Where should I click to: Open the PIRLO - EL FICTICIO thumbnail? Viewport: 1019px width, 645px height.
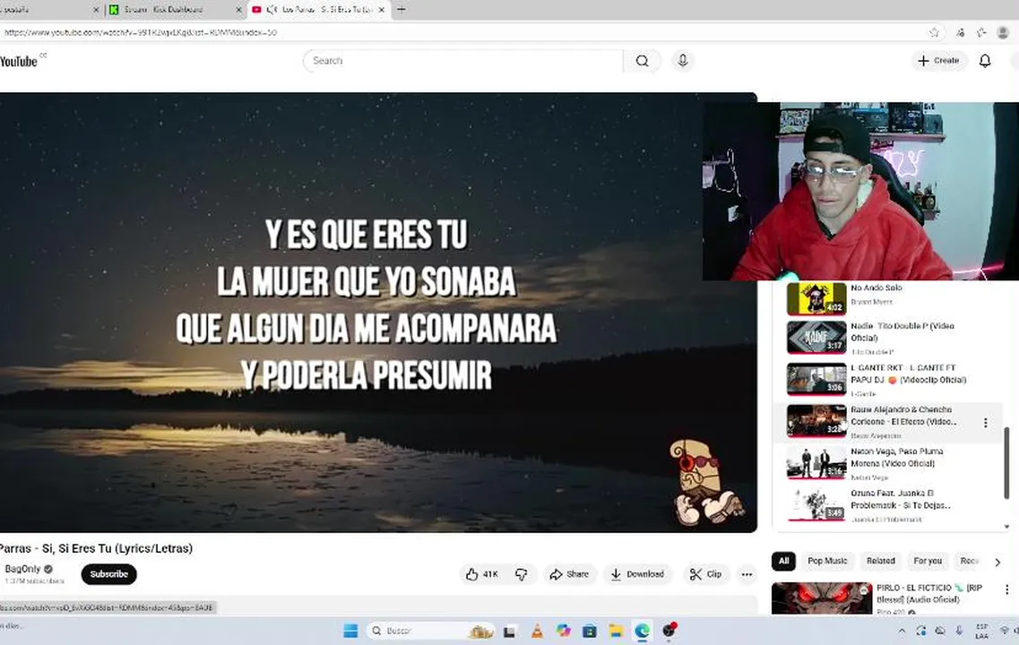coord(822,598)
